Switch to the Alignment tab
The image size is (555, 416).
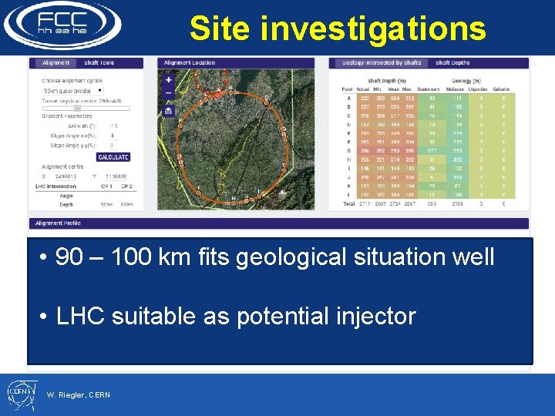(55, 63)
